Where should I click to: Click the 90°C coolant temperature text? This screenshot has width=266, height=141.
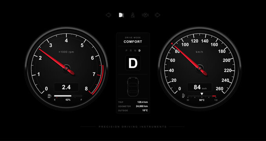202,100
